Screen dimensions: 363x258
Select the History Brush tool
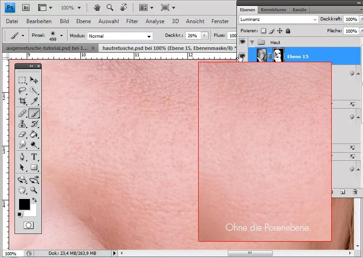(x=34, y=124)
